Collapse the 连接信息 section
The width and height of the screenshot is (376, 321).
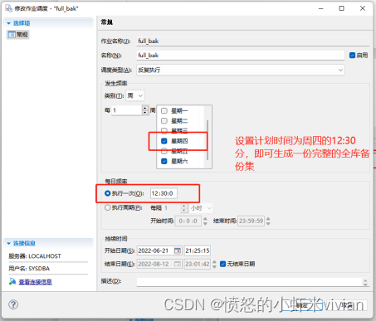(9, 243)
